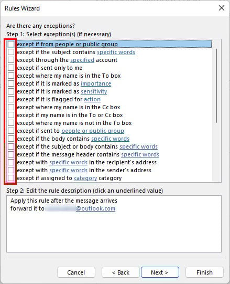230x284 pixels.
Task: Tick 'except if the subject or body contains' checkbox
Action: pos(11,146)
